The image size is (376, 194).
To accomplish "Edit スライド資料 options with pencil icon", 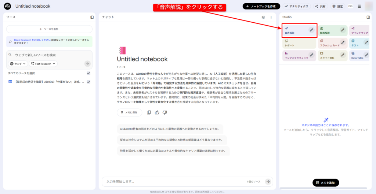I will point(343,55).
